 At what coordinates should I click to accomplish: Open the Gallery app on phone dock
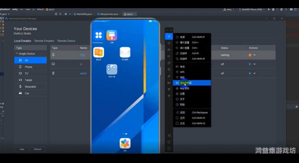click(125, 143)
